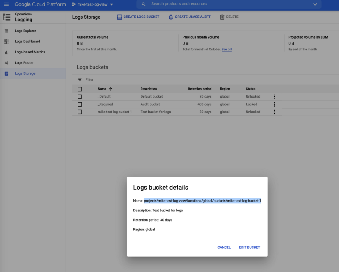Go to Logs-based Metrics
Viewport: 339px width, 272px height.
(x=30, y=52)
